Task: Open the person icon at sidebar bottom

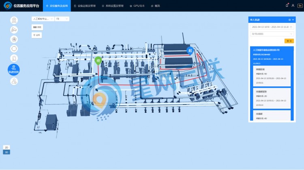Action: pyautogui.click(x=14, y=82)
